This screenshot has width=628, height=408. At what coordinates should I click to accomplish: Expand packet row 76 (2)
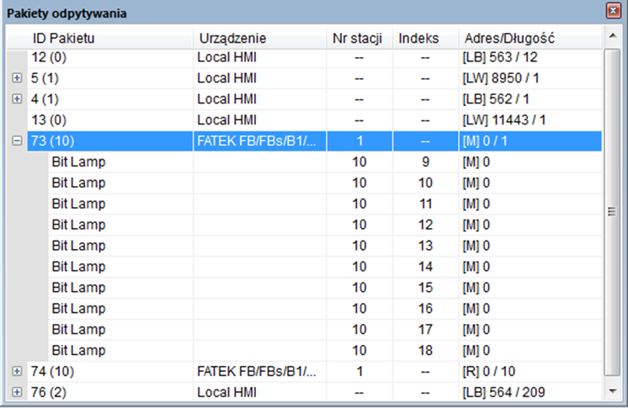pyautogui.click(x=17, y=392)
